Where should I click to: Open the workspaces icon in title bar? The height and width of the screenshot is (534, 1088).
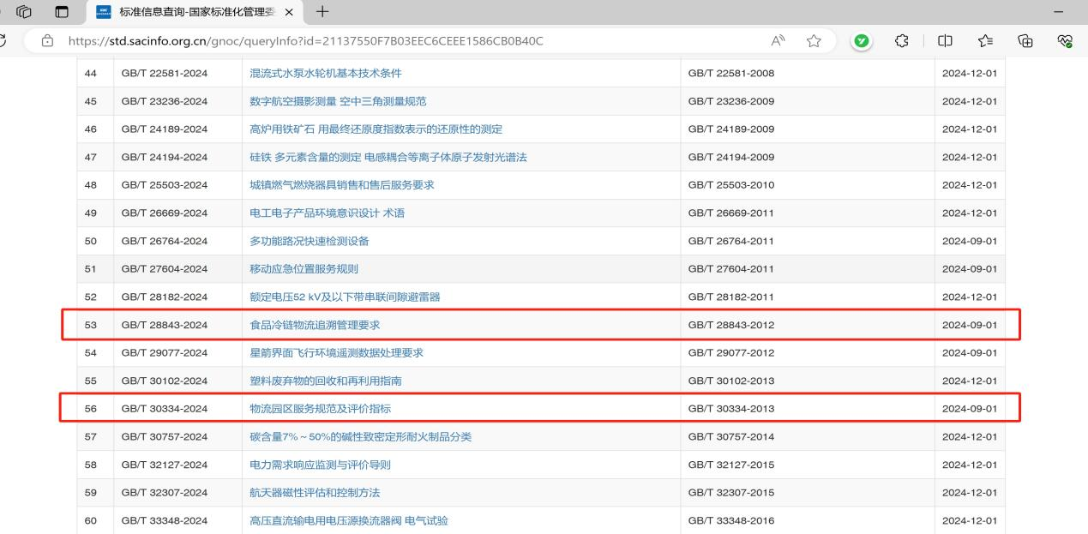pyautogui.click(x=24, y=12)
